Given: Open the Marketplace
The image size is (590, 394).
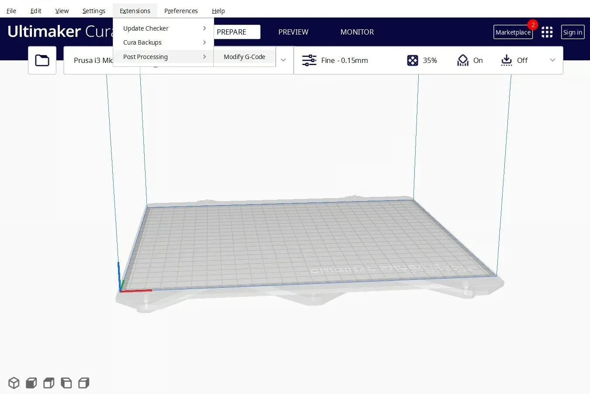Looking at the screenshot, I should click(513, 32).
